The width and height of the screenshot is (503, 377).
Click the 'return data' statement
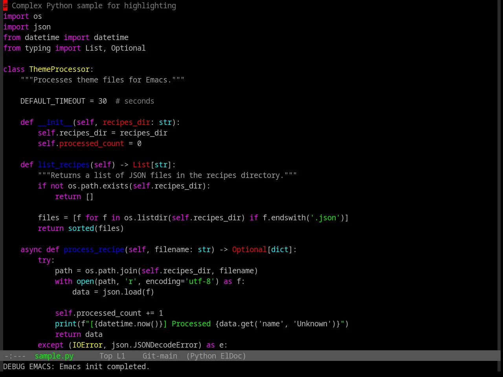79,334
